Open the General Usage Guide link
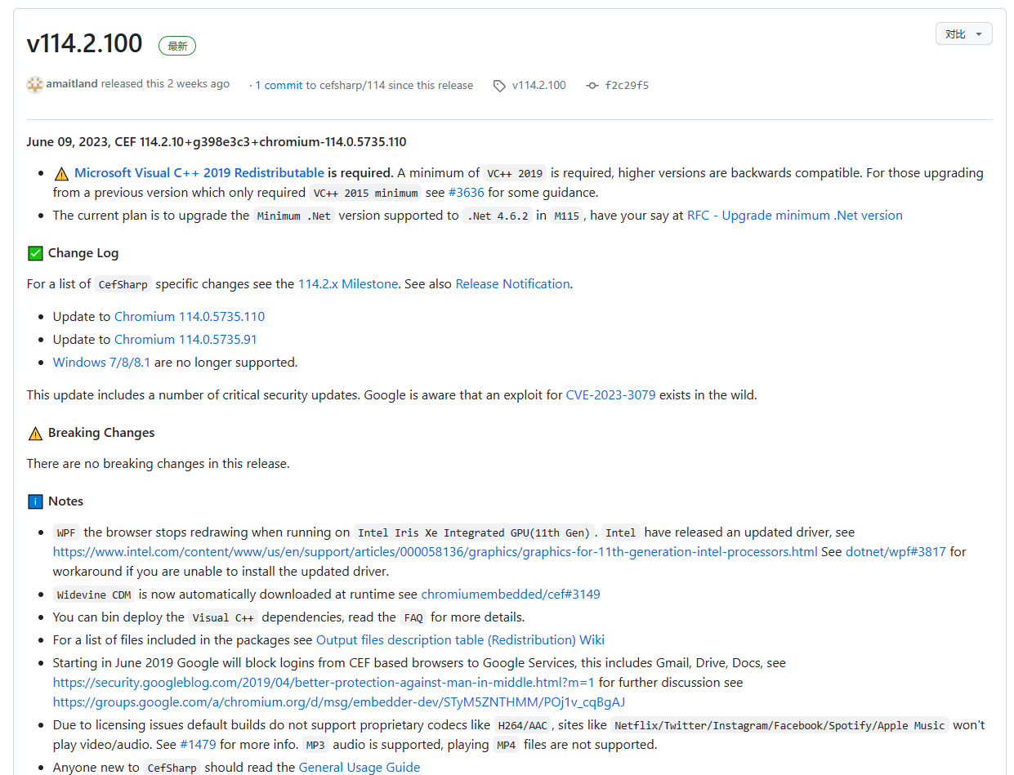 click(x=360, y=768)
